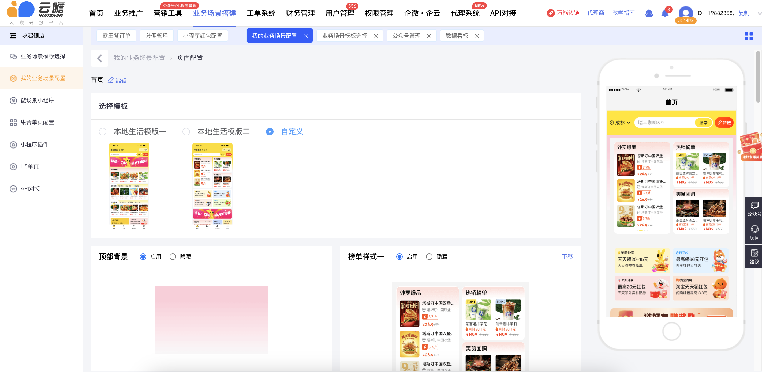
Task: Go back using the left chevron arrow
Action: (100, 58)
